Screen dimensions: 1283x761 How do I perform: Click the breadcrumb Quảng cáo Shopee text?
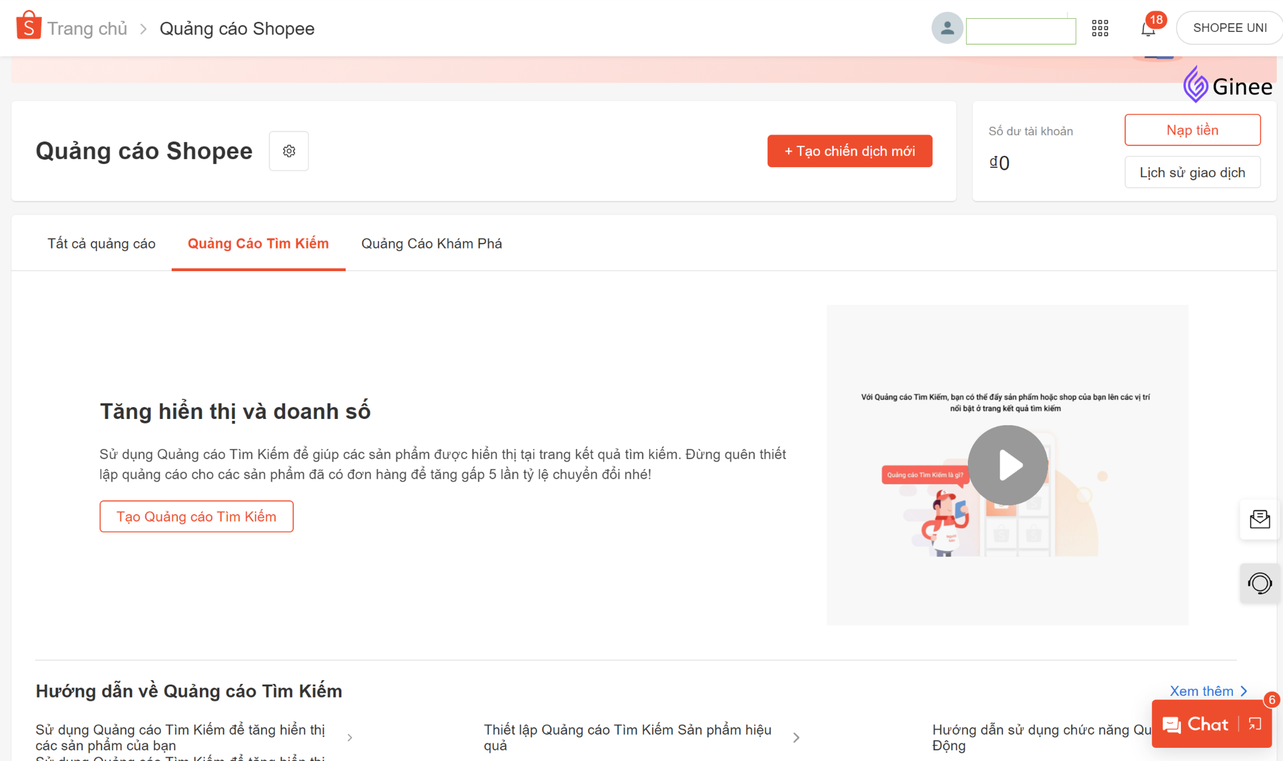click(237, 29)
